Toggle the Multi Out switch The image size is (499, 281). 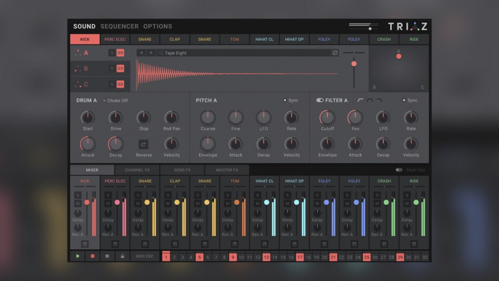pyautogui.click(x=399, y=170)
